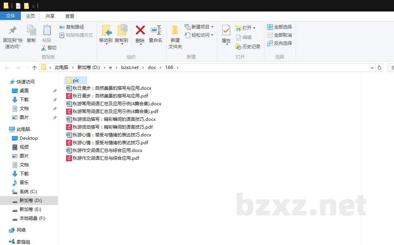The height and width of the screenshot is (245, 394).
Task: Click the Paste clipboard icon
Action: click(x=47, y=30)
